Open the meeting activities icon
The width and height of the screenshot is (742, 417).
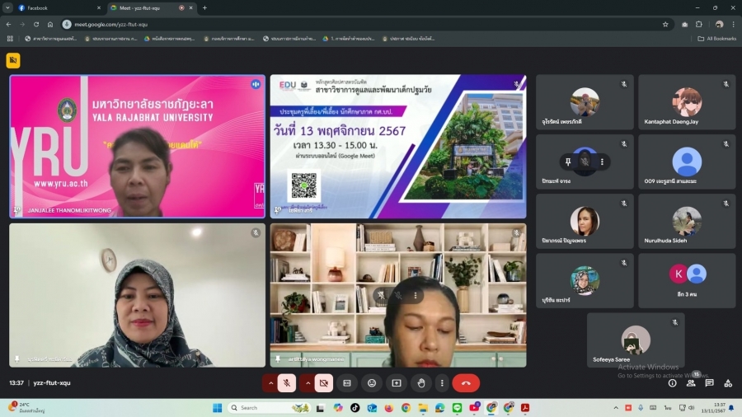[x=728, y=383]
